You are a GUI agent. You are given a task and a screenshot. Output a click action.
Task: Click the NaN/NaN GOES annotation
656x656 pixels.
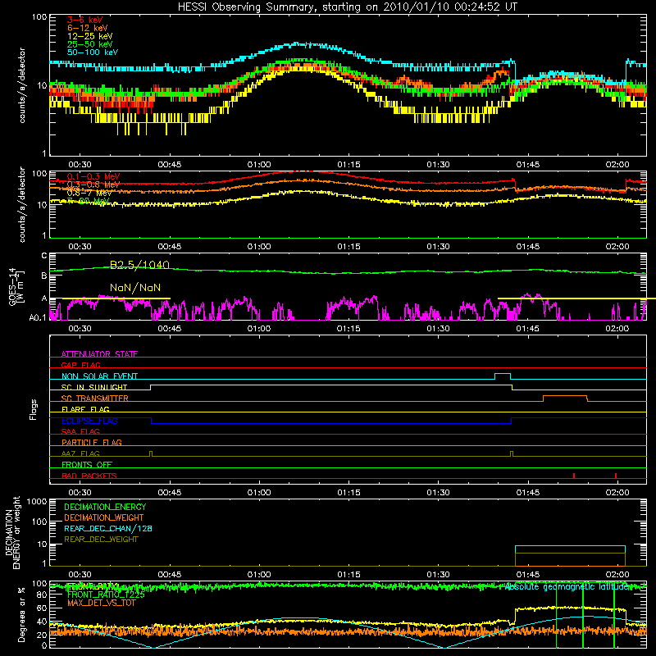click(x=135, y=288)
